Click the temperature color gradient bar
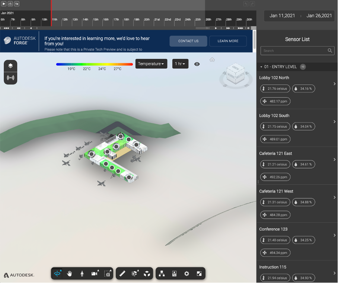Image resolution: width=338 pixels, height=283 pixels. tap(94, 64)
